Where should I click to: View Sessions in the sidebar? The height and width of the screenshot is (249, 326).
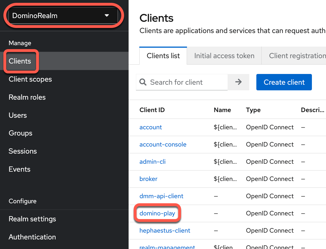(23, 151)
